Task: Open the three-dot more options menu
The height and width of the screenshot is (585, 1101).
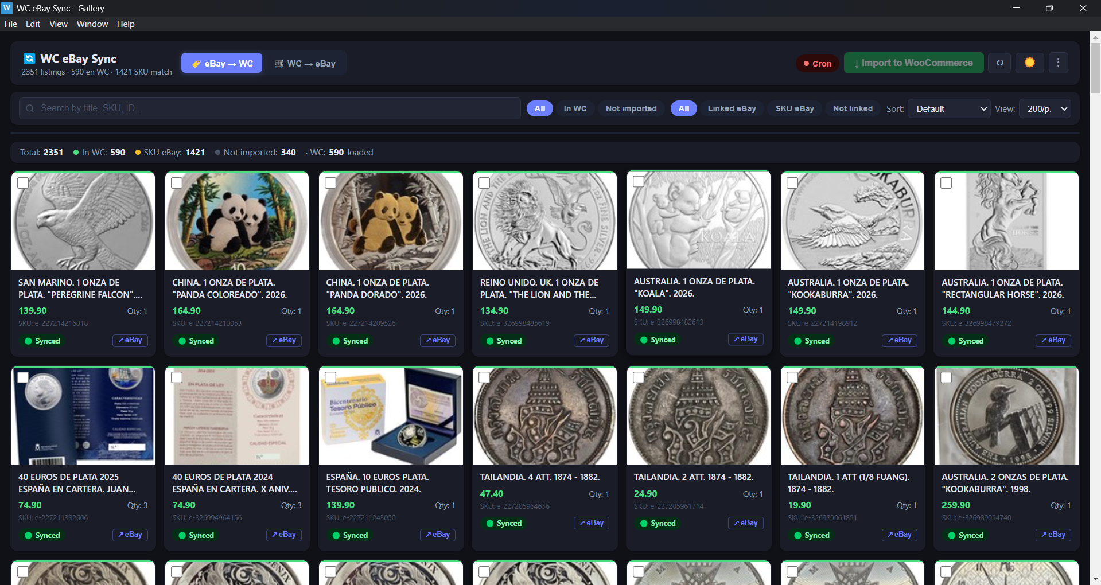Action: click(1058, 63)
